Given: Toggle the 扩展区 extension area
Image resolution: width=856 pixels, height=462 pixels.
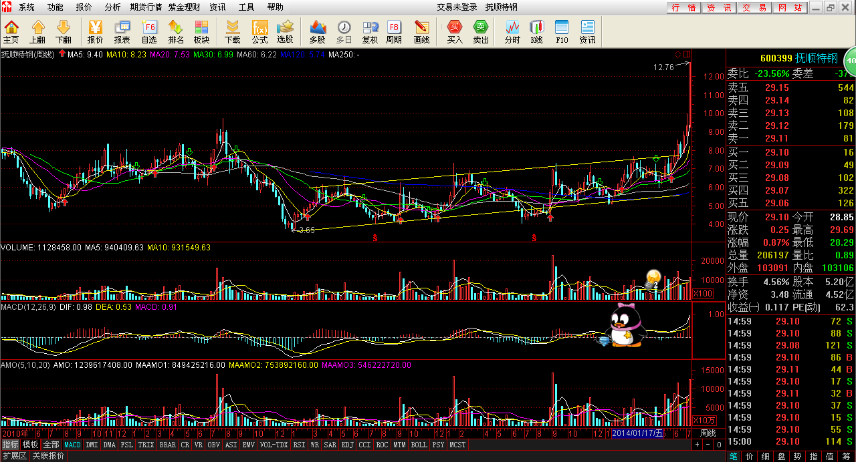Looking at the screenshot, I should click(14, 456).
